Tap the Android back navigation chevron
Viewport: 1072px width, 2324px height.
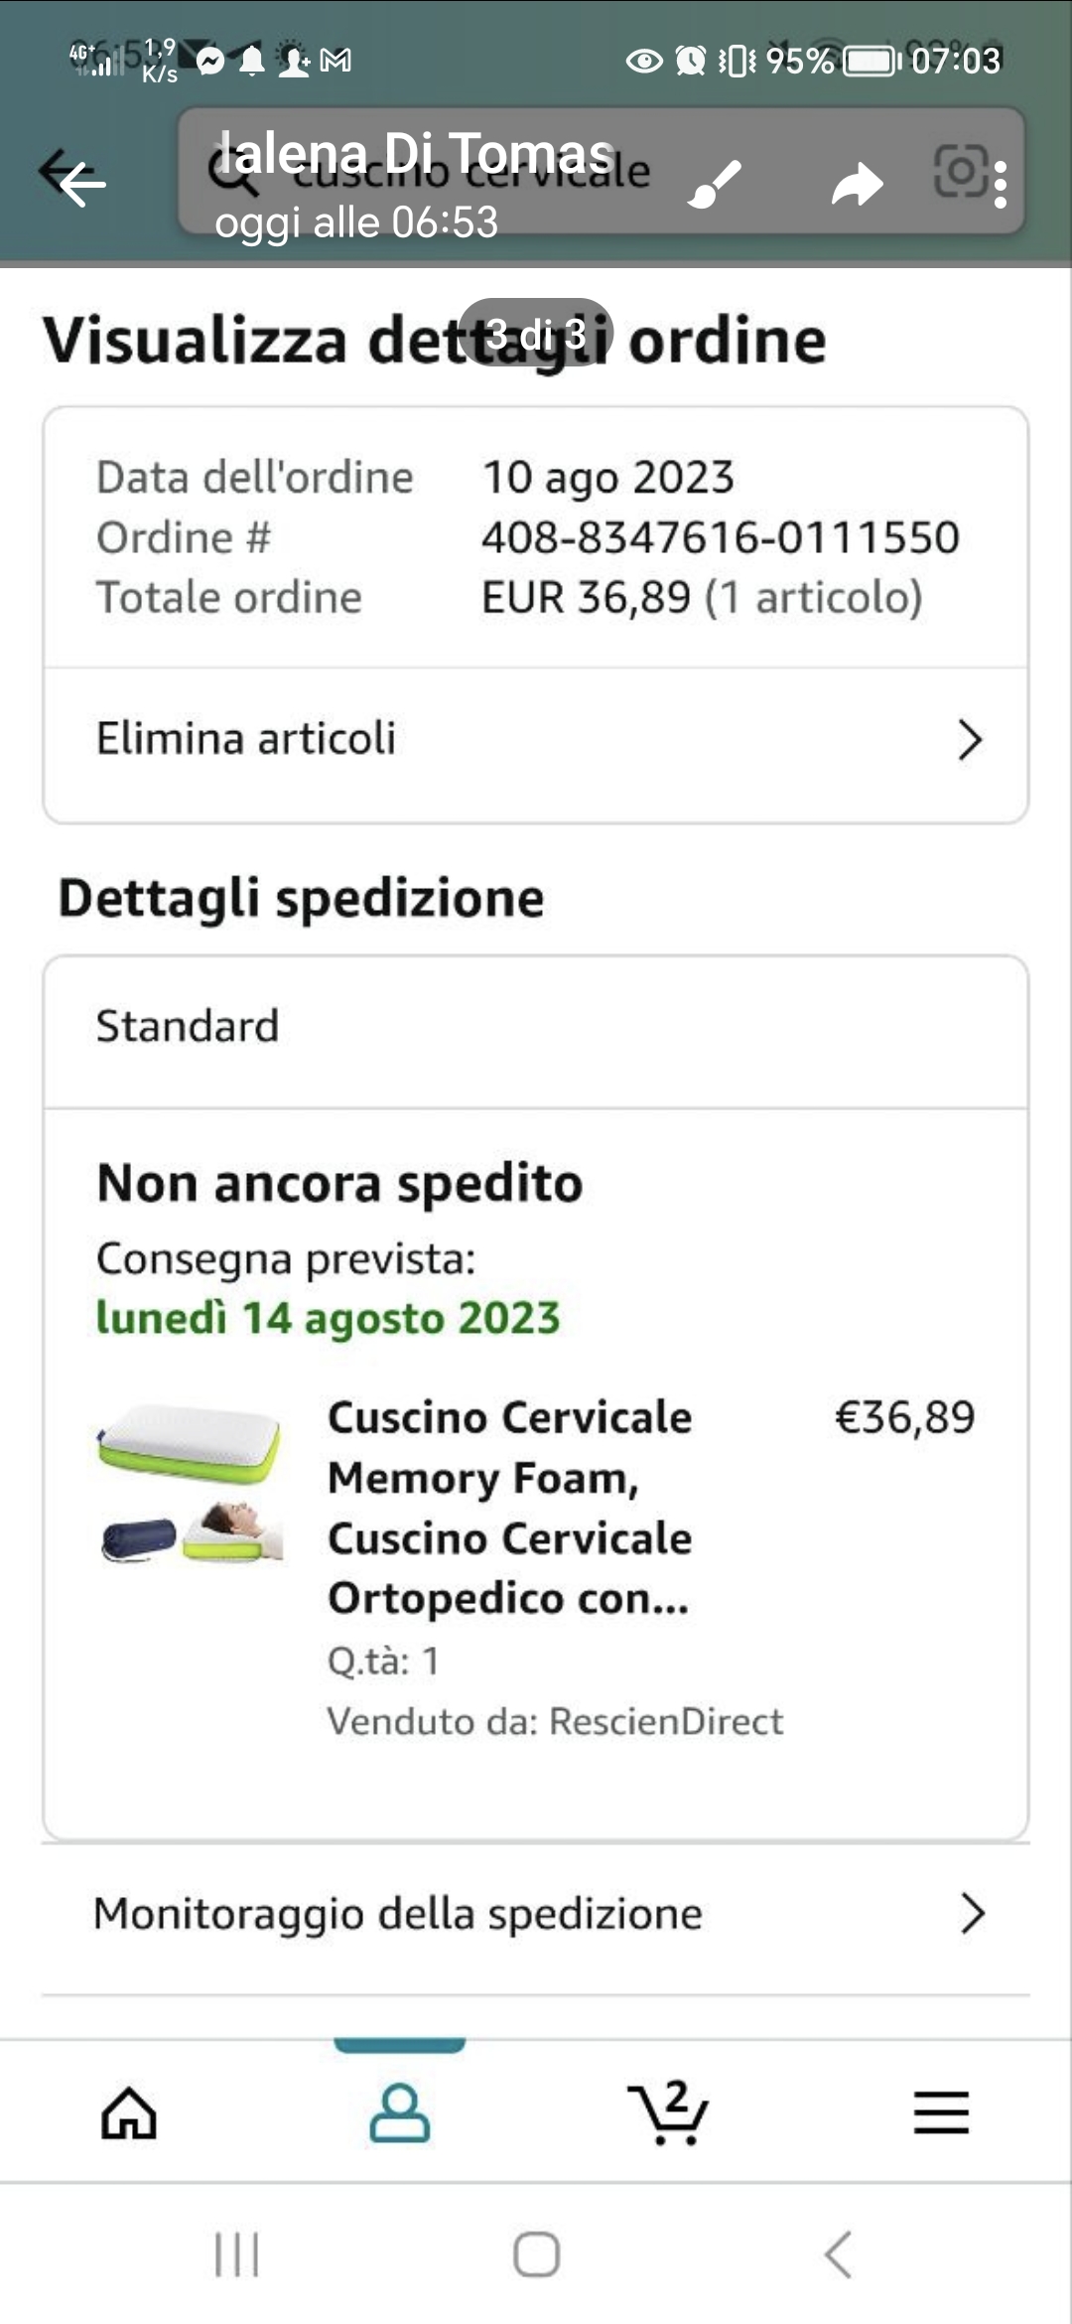[838, 2254]
